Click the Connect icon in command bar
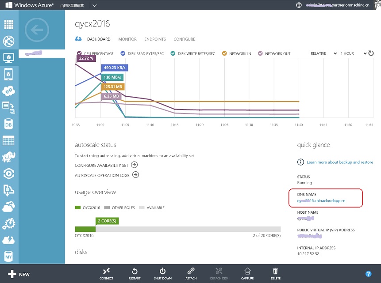381x283 pixels. tap(106, 271)
